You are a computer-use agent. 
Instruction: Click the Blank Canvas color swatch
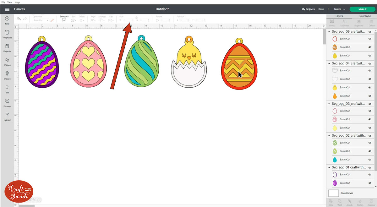333,193
